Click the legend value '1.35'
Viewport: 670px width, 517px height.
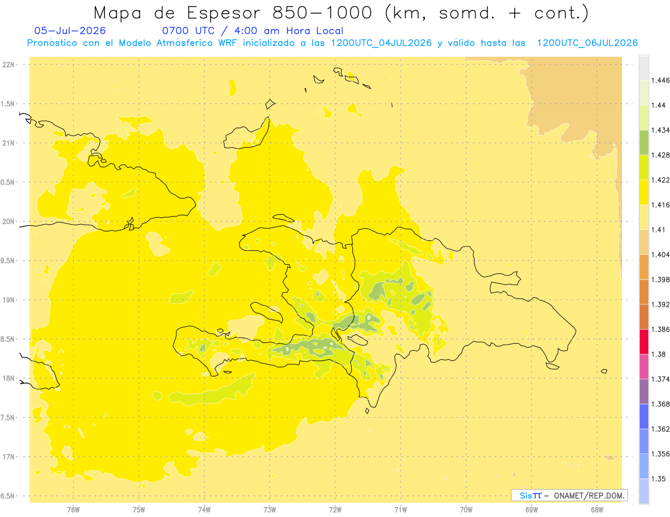click(658, 479)
